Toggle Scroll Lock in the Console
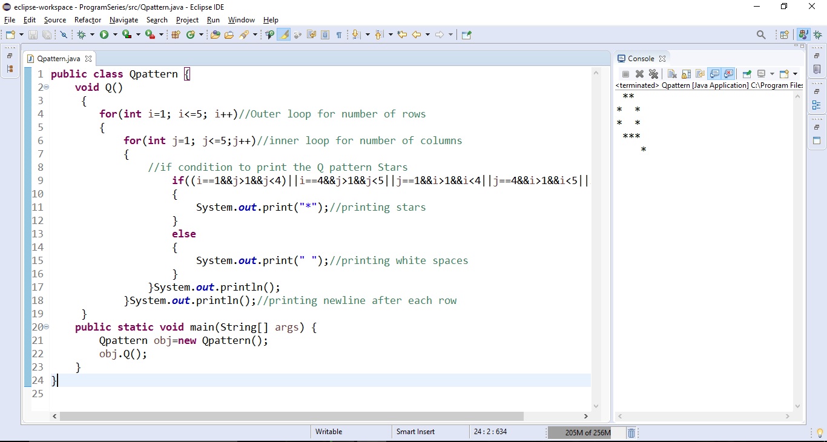The height and width of the screenshot is (442, 827). pos(686,74)
